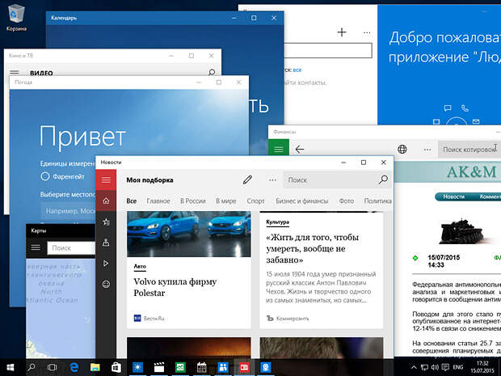Switch to the В мире tab
The image size is (501, 376).
click(x=226, y=201)
